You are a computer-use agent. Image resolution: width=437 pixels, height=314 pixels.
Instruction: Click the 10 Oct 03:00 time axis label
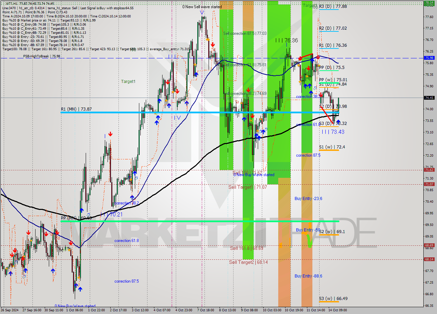pyautogui.click(x=271, y=310)
